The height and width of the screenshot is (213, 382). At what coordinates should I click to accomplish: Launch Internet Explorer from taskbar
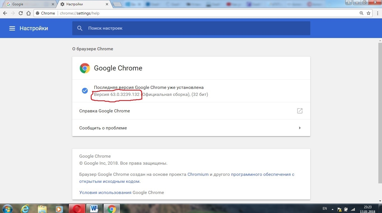tap(25, 209)
